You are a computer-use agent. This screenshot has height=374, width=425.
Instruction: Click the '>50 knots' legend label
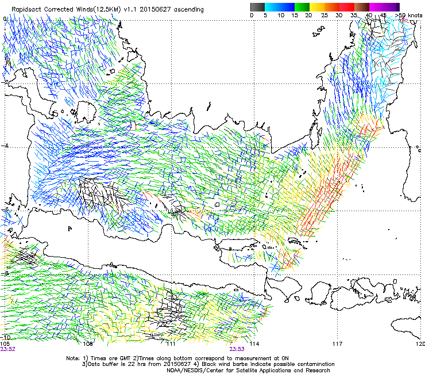[408, 16]
